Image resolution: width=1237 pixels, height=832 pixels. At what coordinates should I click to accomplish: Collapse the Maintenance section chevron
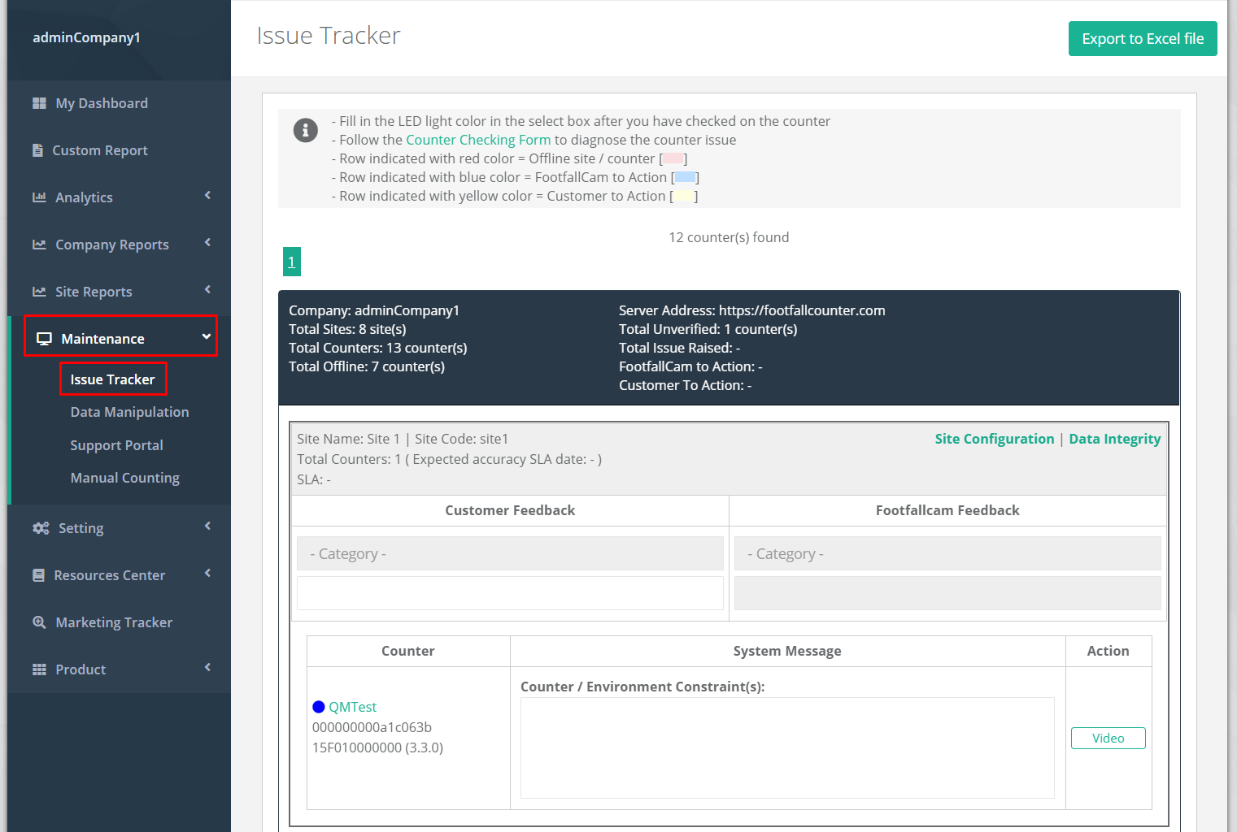click(x=206, y=335)
